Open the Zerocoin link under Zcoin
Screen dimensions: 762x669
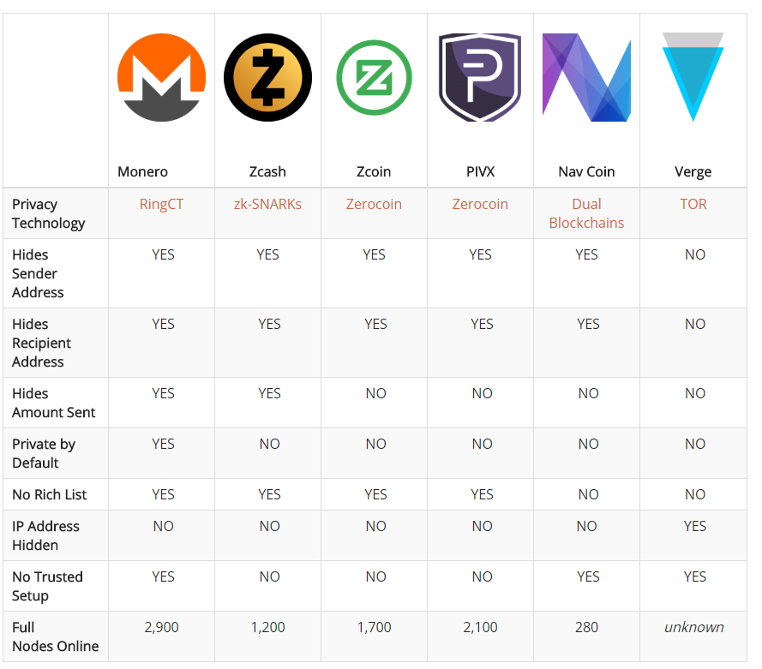[x=375, y=205]
